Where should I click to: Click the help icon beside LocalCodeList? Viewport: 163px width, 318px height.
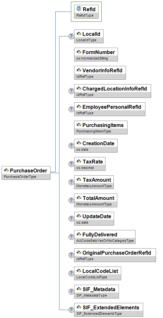(71, 273)
